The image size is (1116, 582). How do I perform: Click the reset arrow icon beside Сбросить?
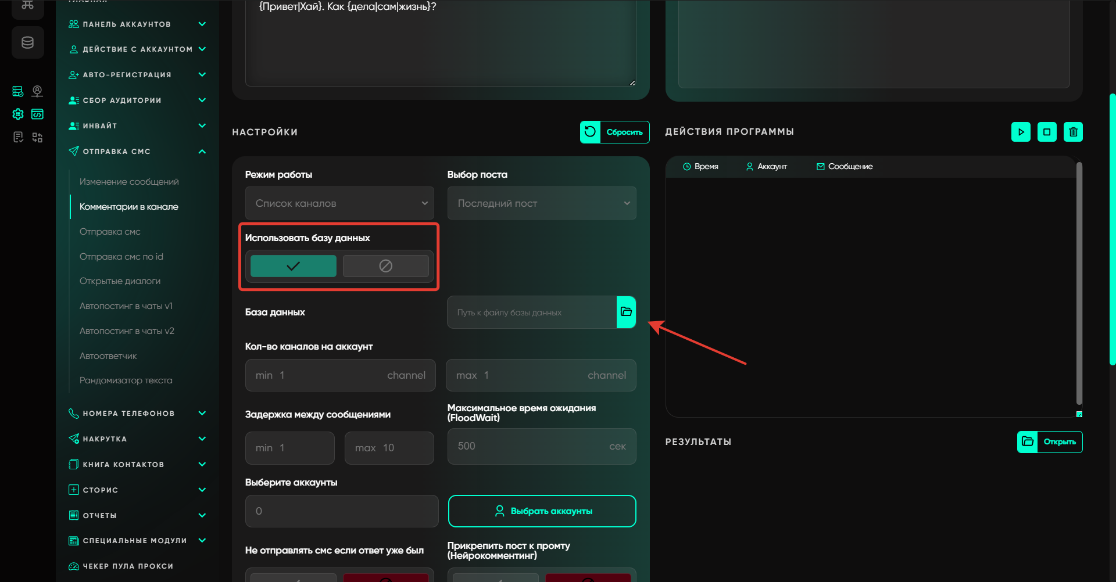[590, 132]
